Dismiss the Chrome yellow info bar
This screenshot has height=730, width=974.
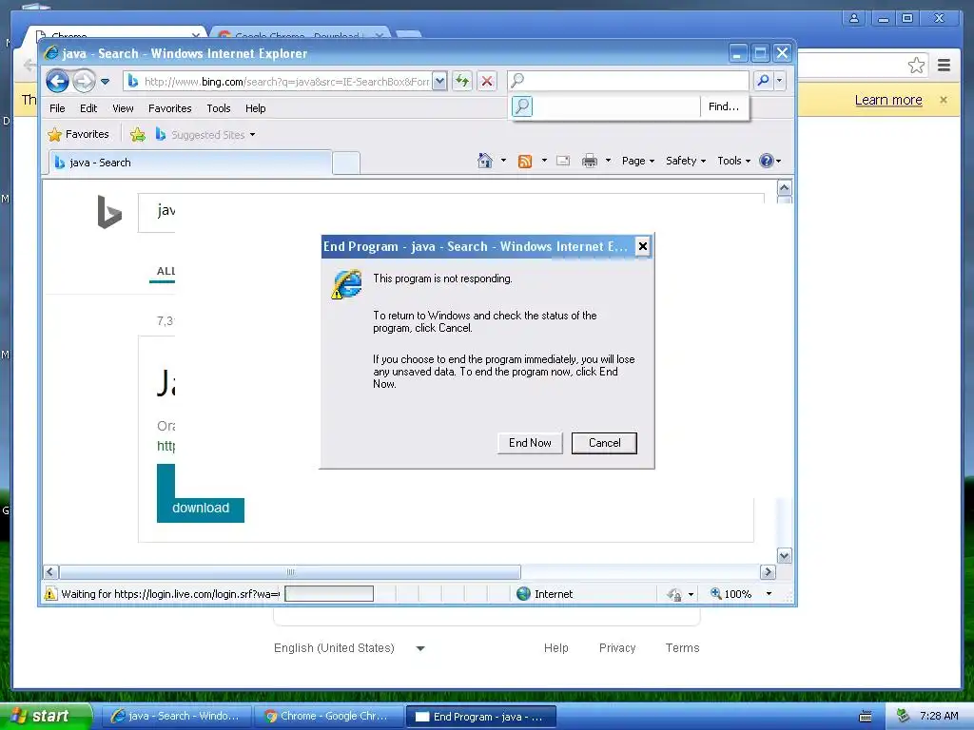pos(944,100)
